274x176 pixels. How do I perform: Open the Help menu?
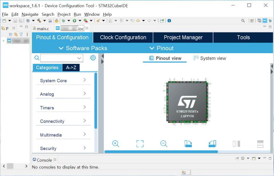(107, 14)
